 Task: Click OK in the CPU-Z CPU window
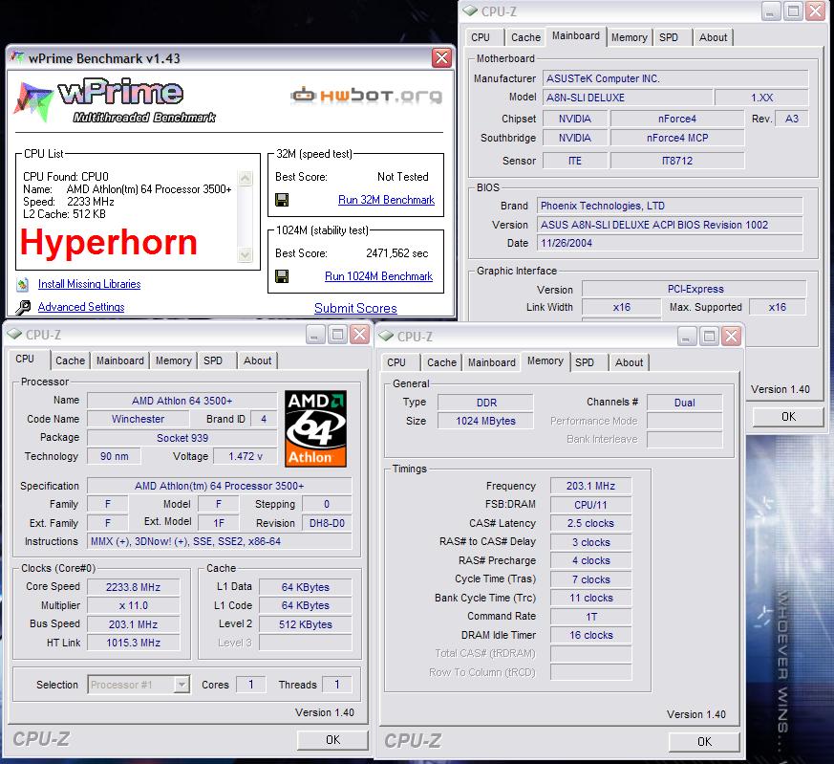click(x=332, y=739)
